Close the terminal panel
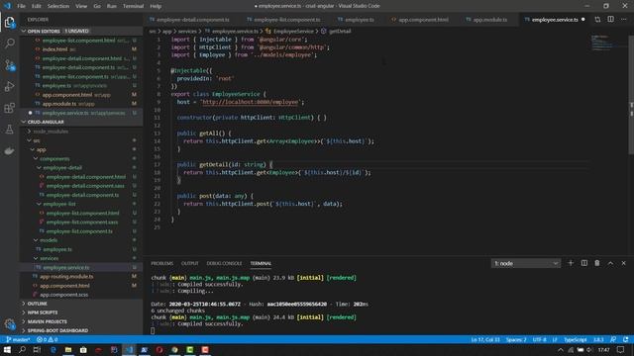 click(623, 263)
